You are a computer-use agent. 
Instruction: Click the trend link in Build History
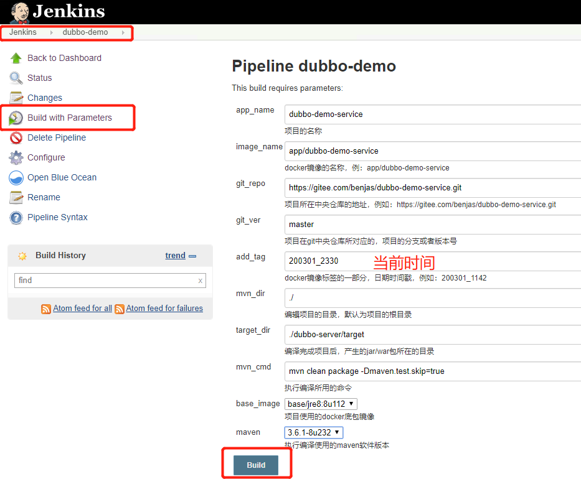(175, 255)
